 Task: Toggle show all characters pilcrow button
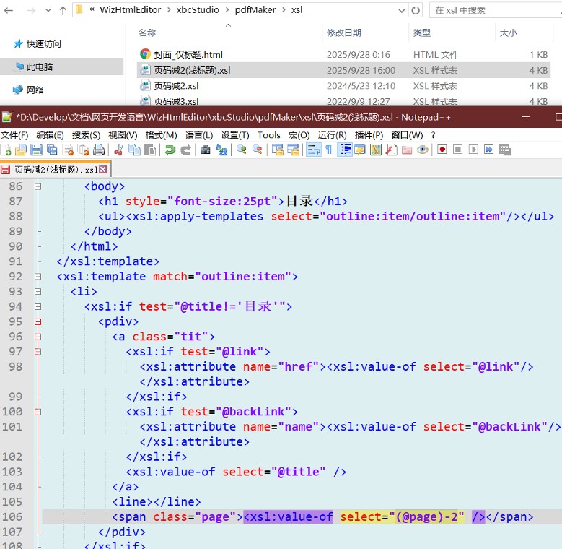pyautogui.click(x=329, y=150)
